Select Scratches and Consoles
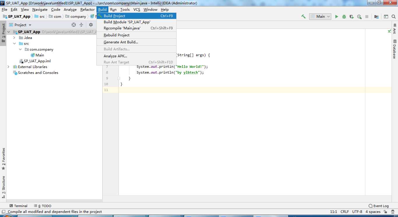 pyautogui.click(x=36, y=73)
